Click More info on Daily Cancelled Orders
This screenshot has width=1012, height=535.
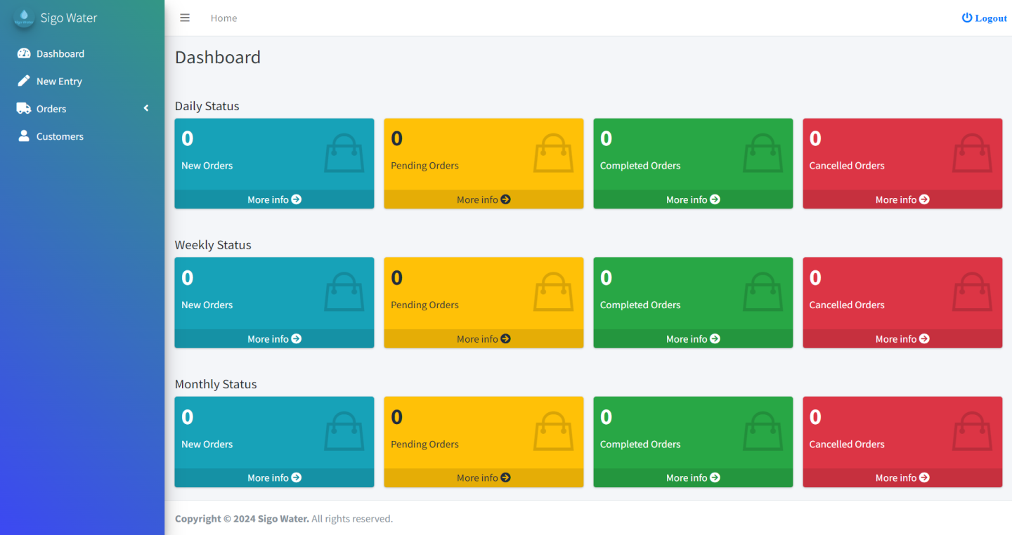click(x=902, y=199)
